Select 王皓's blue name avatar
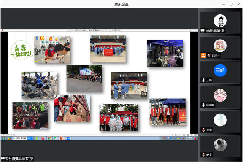Viewport: 243px width, 162px height. click(220, 70)
